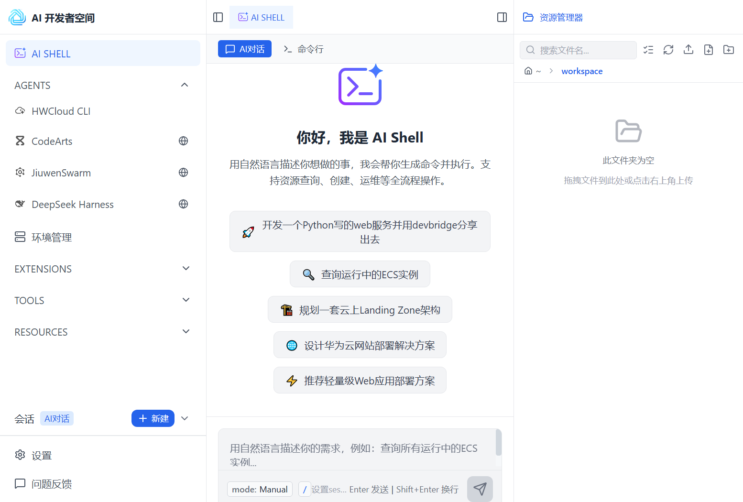Click the AI Shell terminal logo
743x502 pixels.
coord(360,85)
